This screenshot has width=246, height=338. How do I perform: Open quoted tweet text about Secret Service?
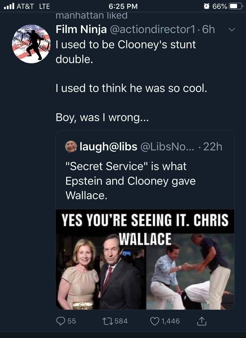(x=130, y=180)
